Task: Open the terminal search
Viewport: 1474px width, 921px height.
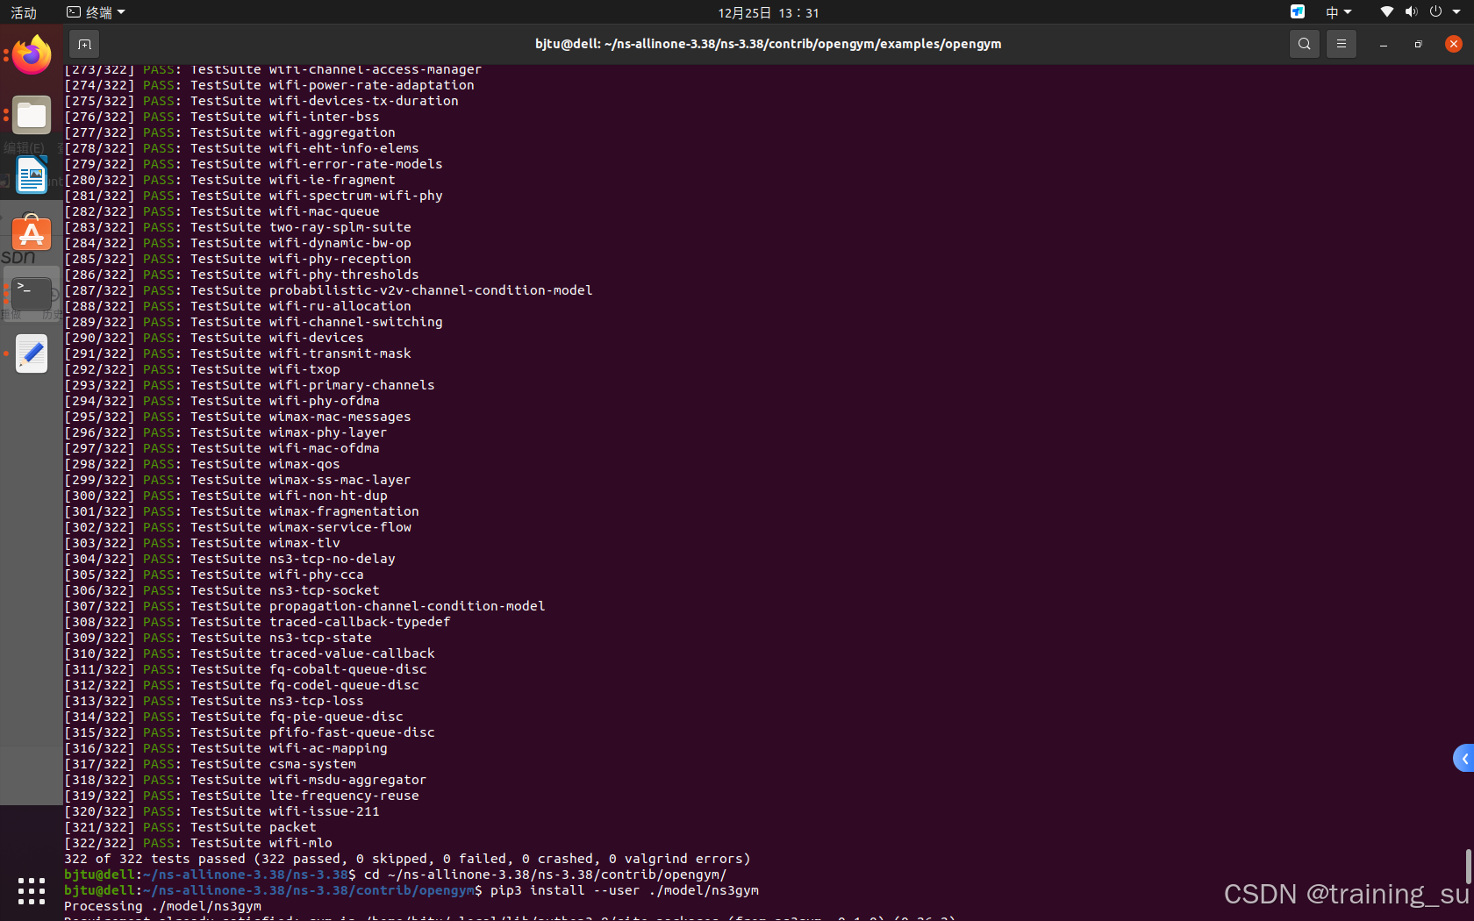Action: coord(1305,44)
